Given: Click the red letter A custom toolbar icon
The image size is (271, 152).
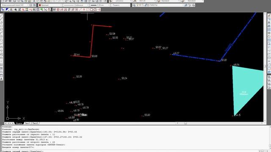Looking at the screenshot, I should [23, 10].
